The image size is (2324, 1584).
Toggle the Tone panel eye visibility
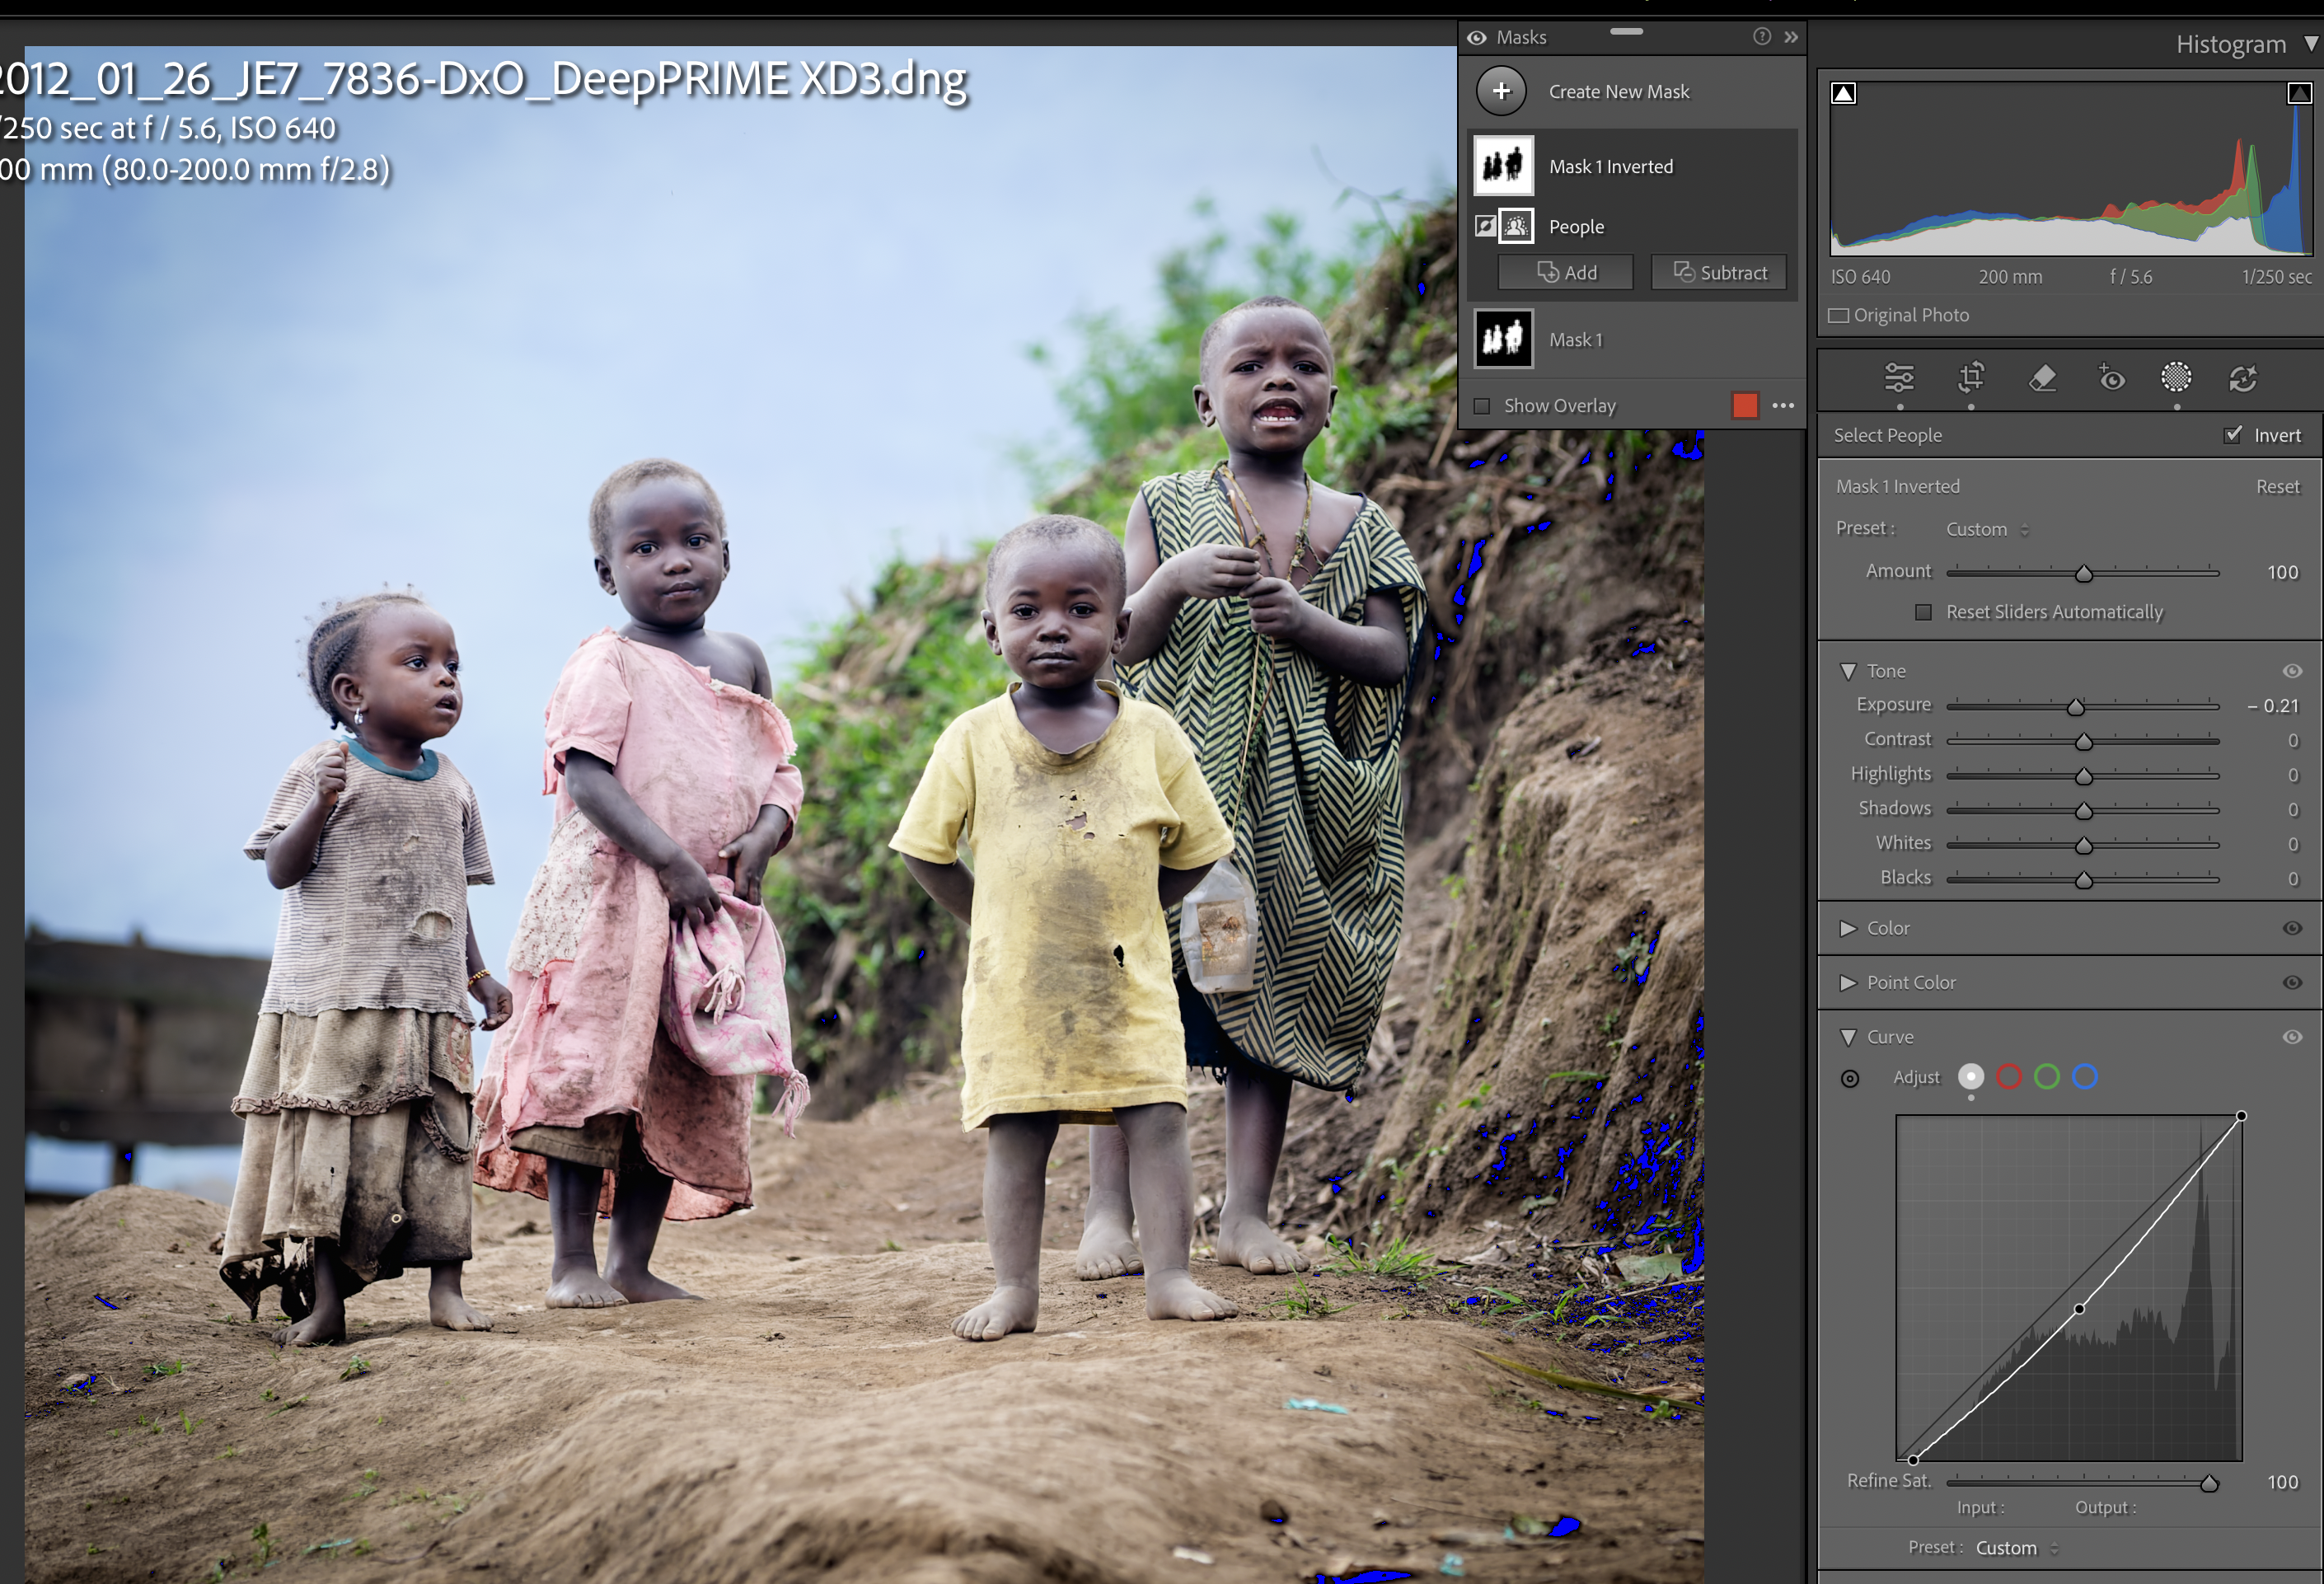tap(2292, 671)
